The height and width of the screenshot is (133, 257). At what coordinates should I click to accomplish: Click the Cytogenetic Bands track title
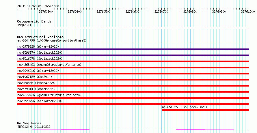point(34,21)
